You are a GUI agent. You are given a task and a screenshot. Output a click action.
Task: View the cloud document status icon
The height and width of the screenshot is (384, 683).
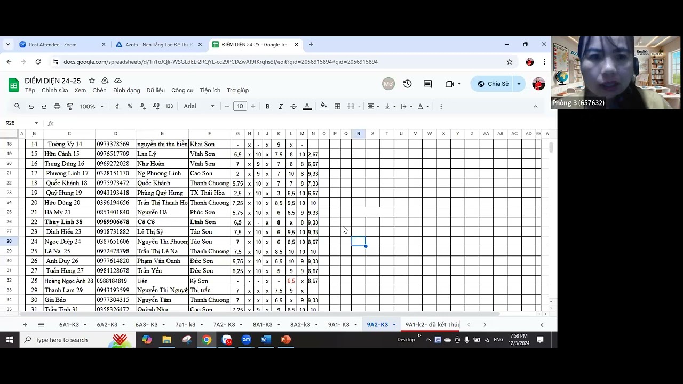click(x=118, y=81)
